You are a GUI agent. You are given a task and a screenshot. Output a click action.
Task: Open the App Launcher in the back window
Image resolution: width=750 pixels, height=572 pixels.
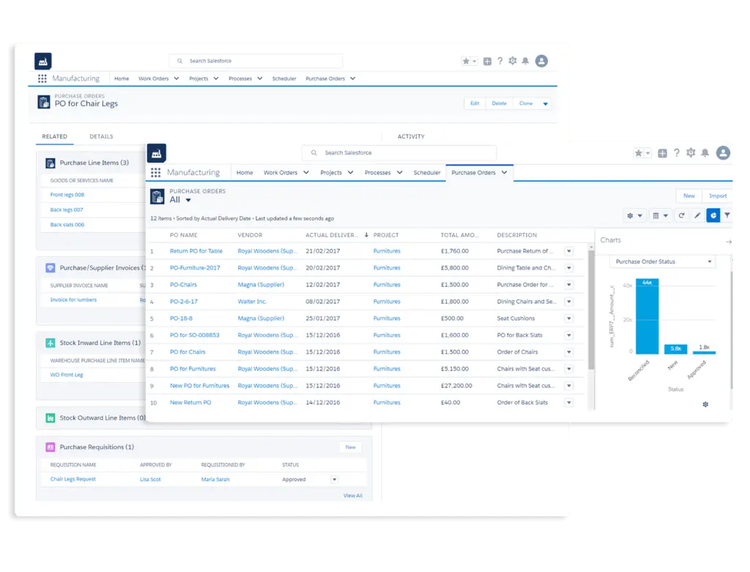[42, 78]
